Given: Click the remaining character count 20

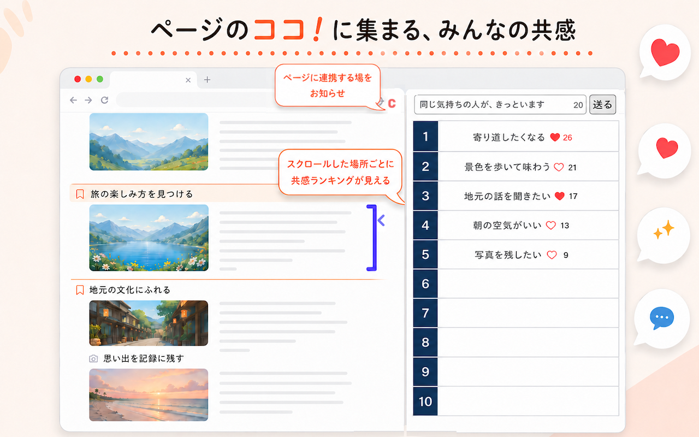Looking at the screenshot, I should (578, 105).
